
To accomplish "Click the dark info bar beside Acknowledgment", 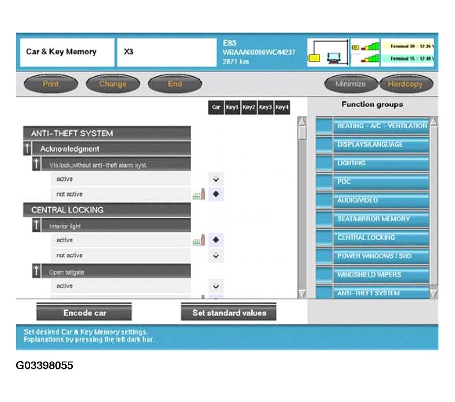I will (x=28, y=149).
